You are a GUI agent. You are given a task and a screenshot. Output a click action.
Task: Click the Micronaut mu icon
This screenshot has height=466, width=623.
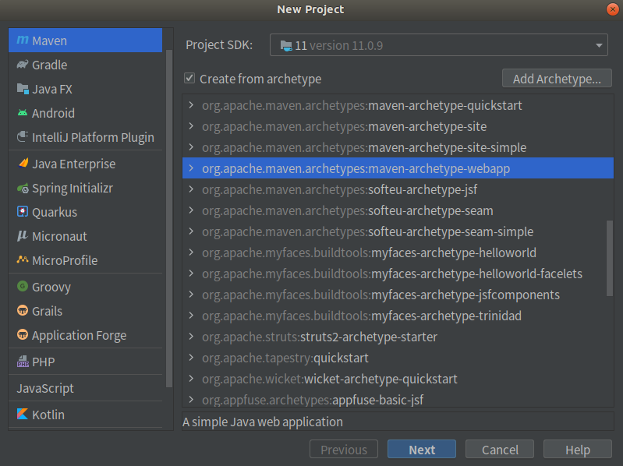point(23,236)
